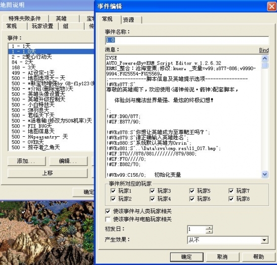Image resolution: width=277 pixels, height=265 pixels.
Task: Open the 玩家设置 tab
Action: pos(43,26)
